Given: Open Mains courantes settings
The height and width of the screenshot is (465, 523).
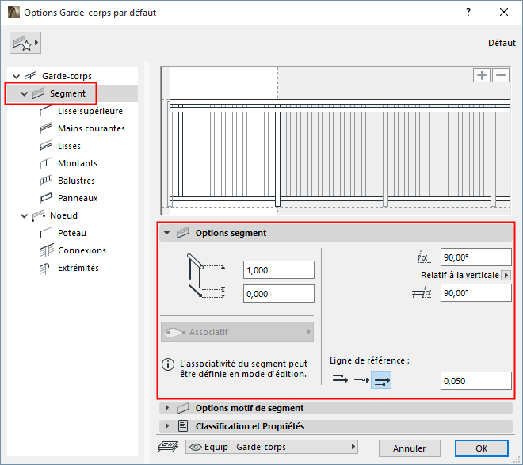Looking at the screenshot, I should 91,128.
